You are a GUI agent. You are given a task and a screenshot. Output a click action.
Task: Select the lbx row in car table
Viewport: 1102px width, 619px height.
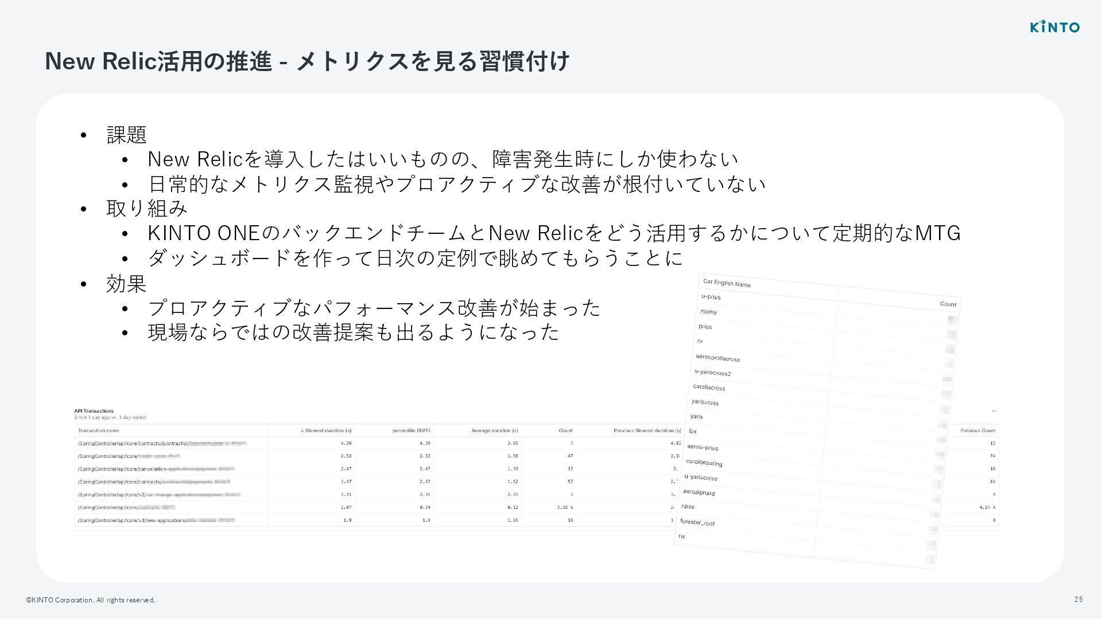816,442
